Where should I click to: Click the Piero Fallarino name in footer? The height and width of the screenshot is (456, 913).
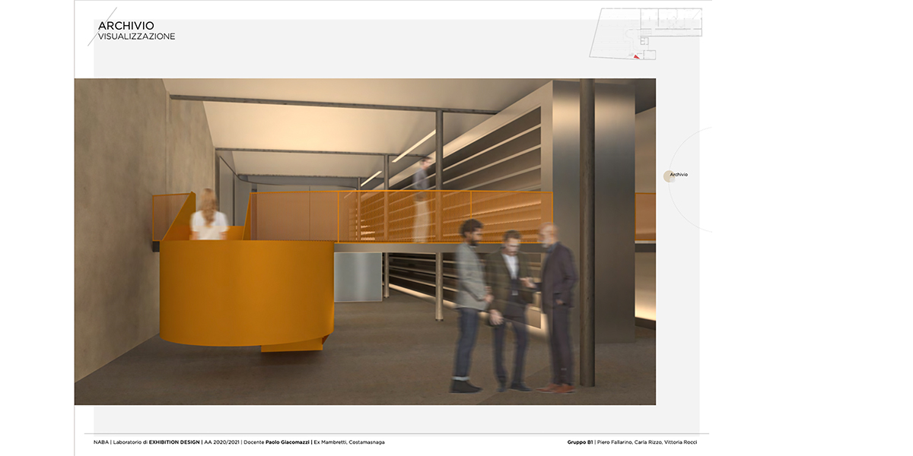[x=615, y=442]
